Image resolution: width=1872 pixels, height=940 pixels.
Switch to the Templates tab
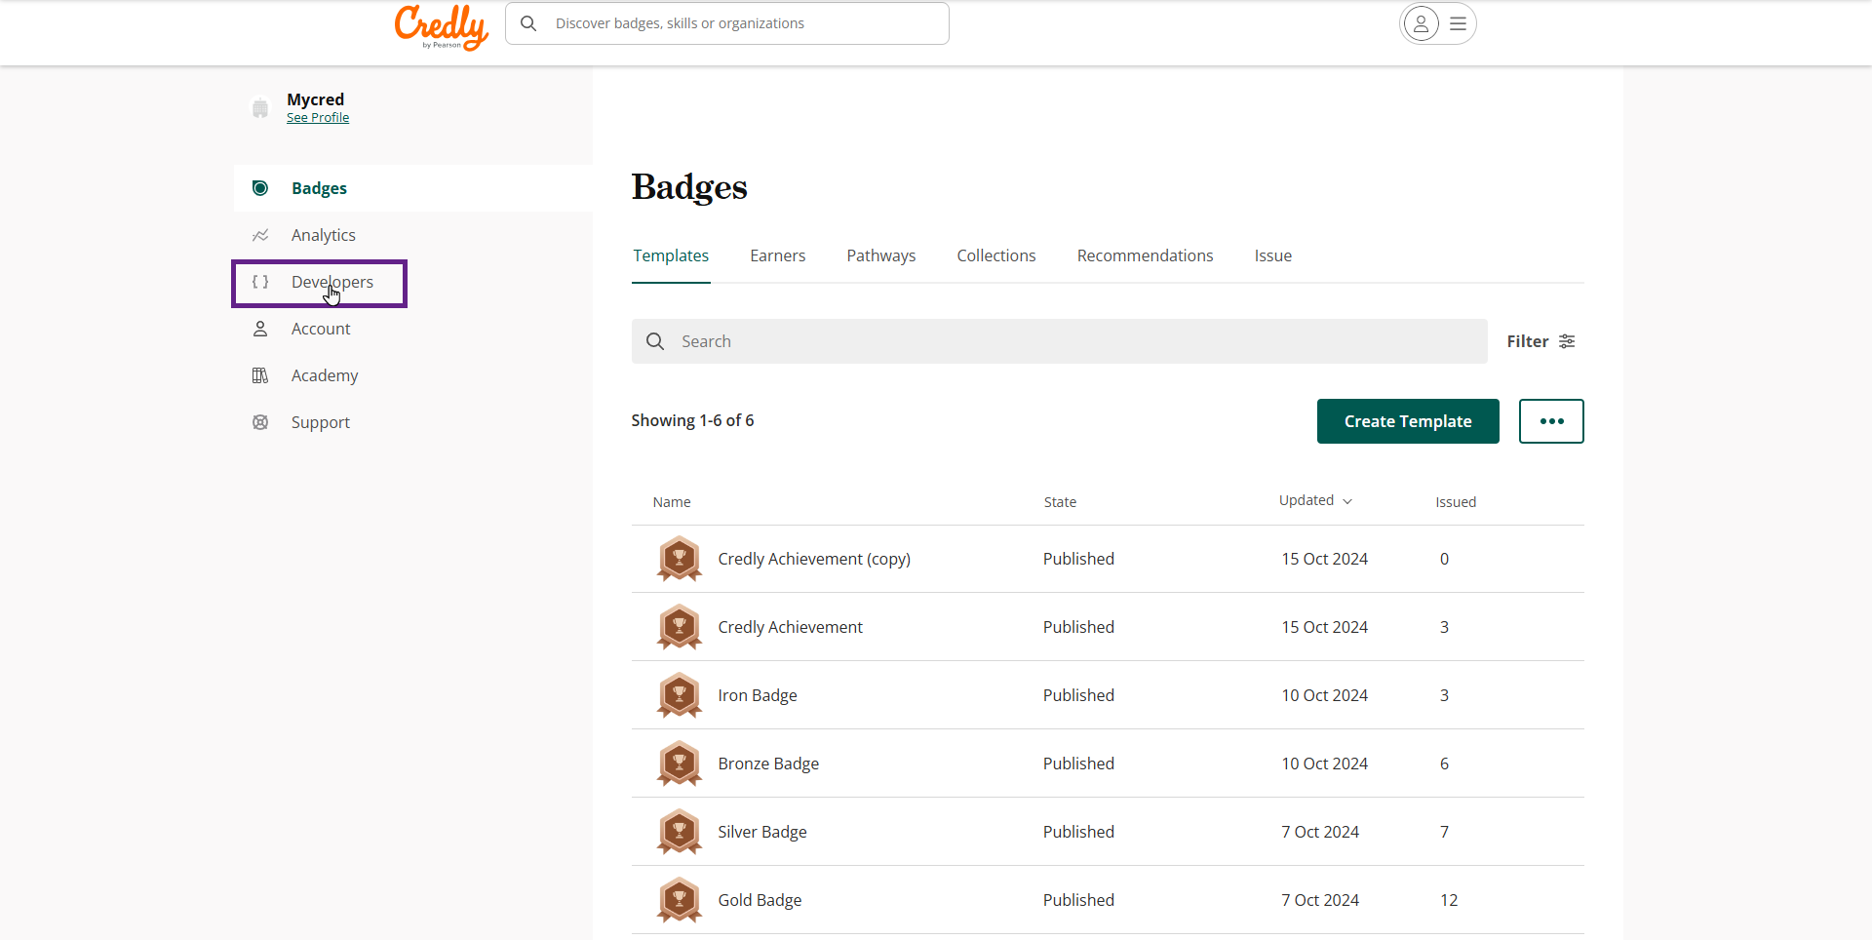click(x=671, y=255)
